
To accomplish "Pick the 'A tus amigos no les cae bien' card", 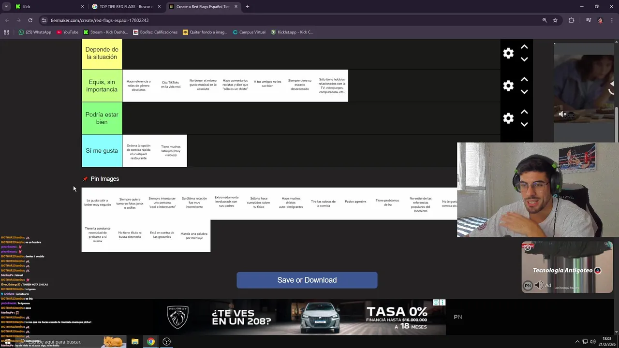I will point(267,86).
